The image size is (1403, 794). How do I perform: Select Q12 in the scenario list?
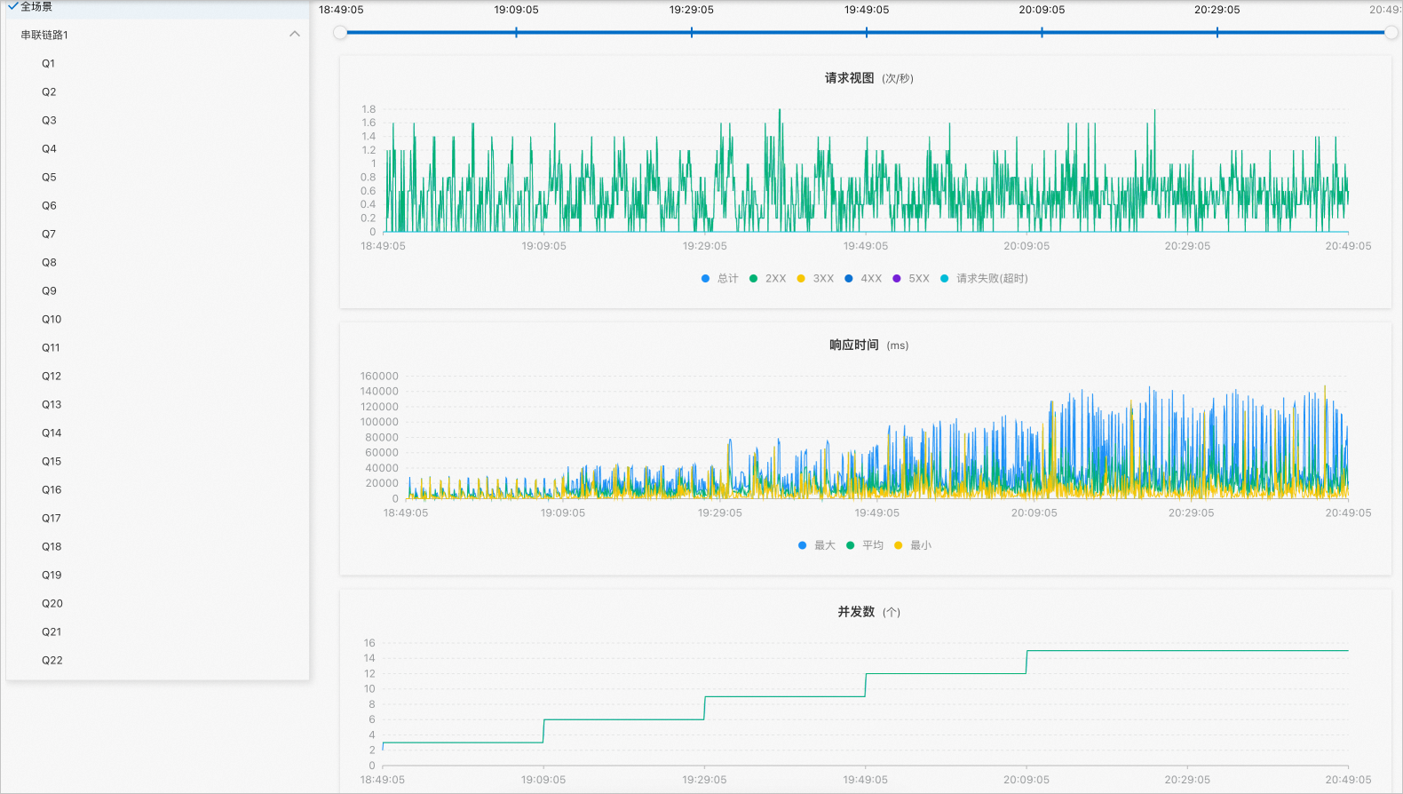click(157, 376)
